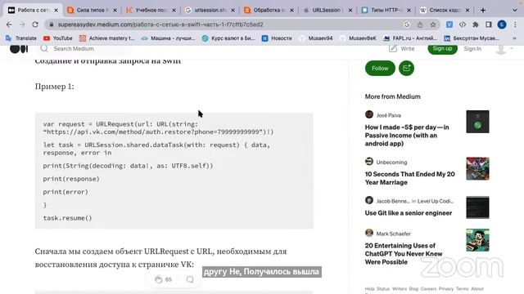Reload the page with the refresh icon
524x294 pixels.
tap(35, 24)
